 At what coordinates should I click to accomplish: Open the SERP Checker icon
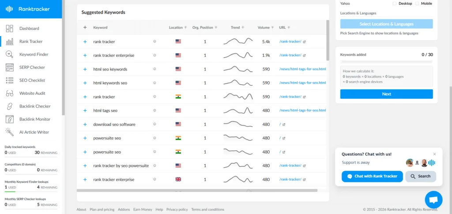tap(10, 68)
